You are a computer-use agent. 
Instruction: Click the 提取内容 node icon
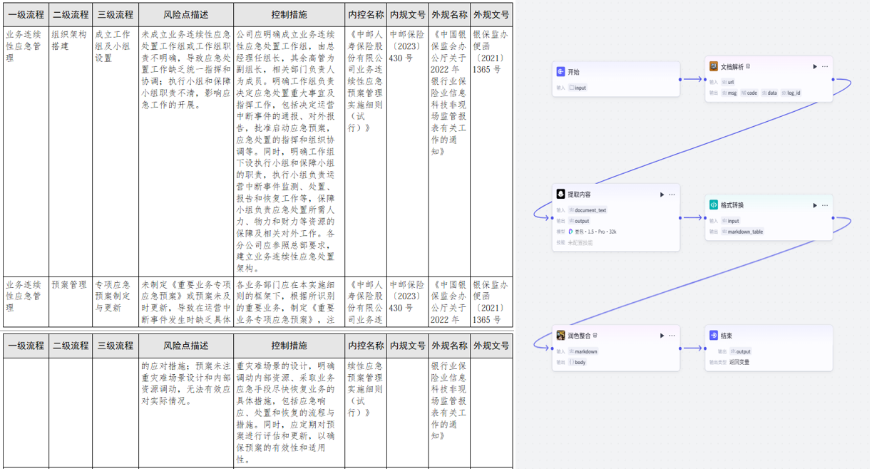(x=561, y=194)
